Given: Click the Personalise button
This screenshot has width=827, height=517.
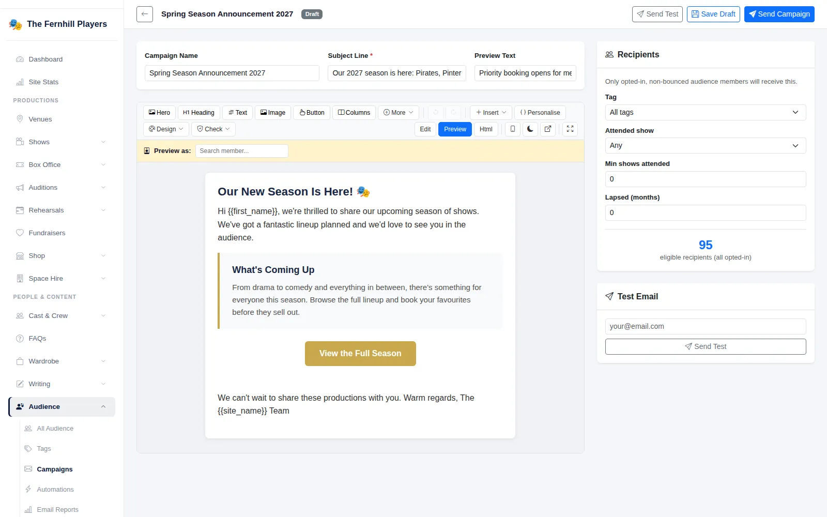Looking at the screenshot, I should click(x=540, y=113).
